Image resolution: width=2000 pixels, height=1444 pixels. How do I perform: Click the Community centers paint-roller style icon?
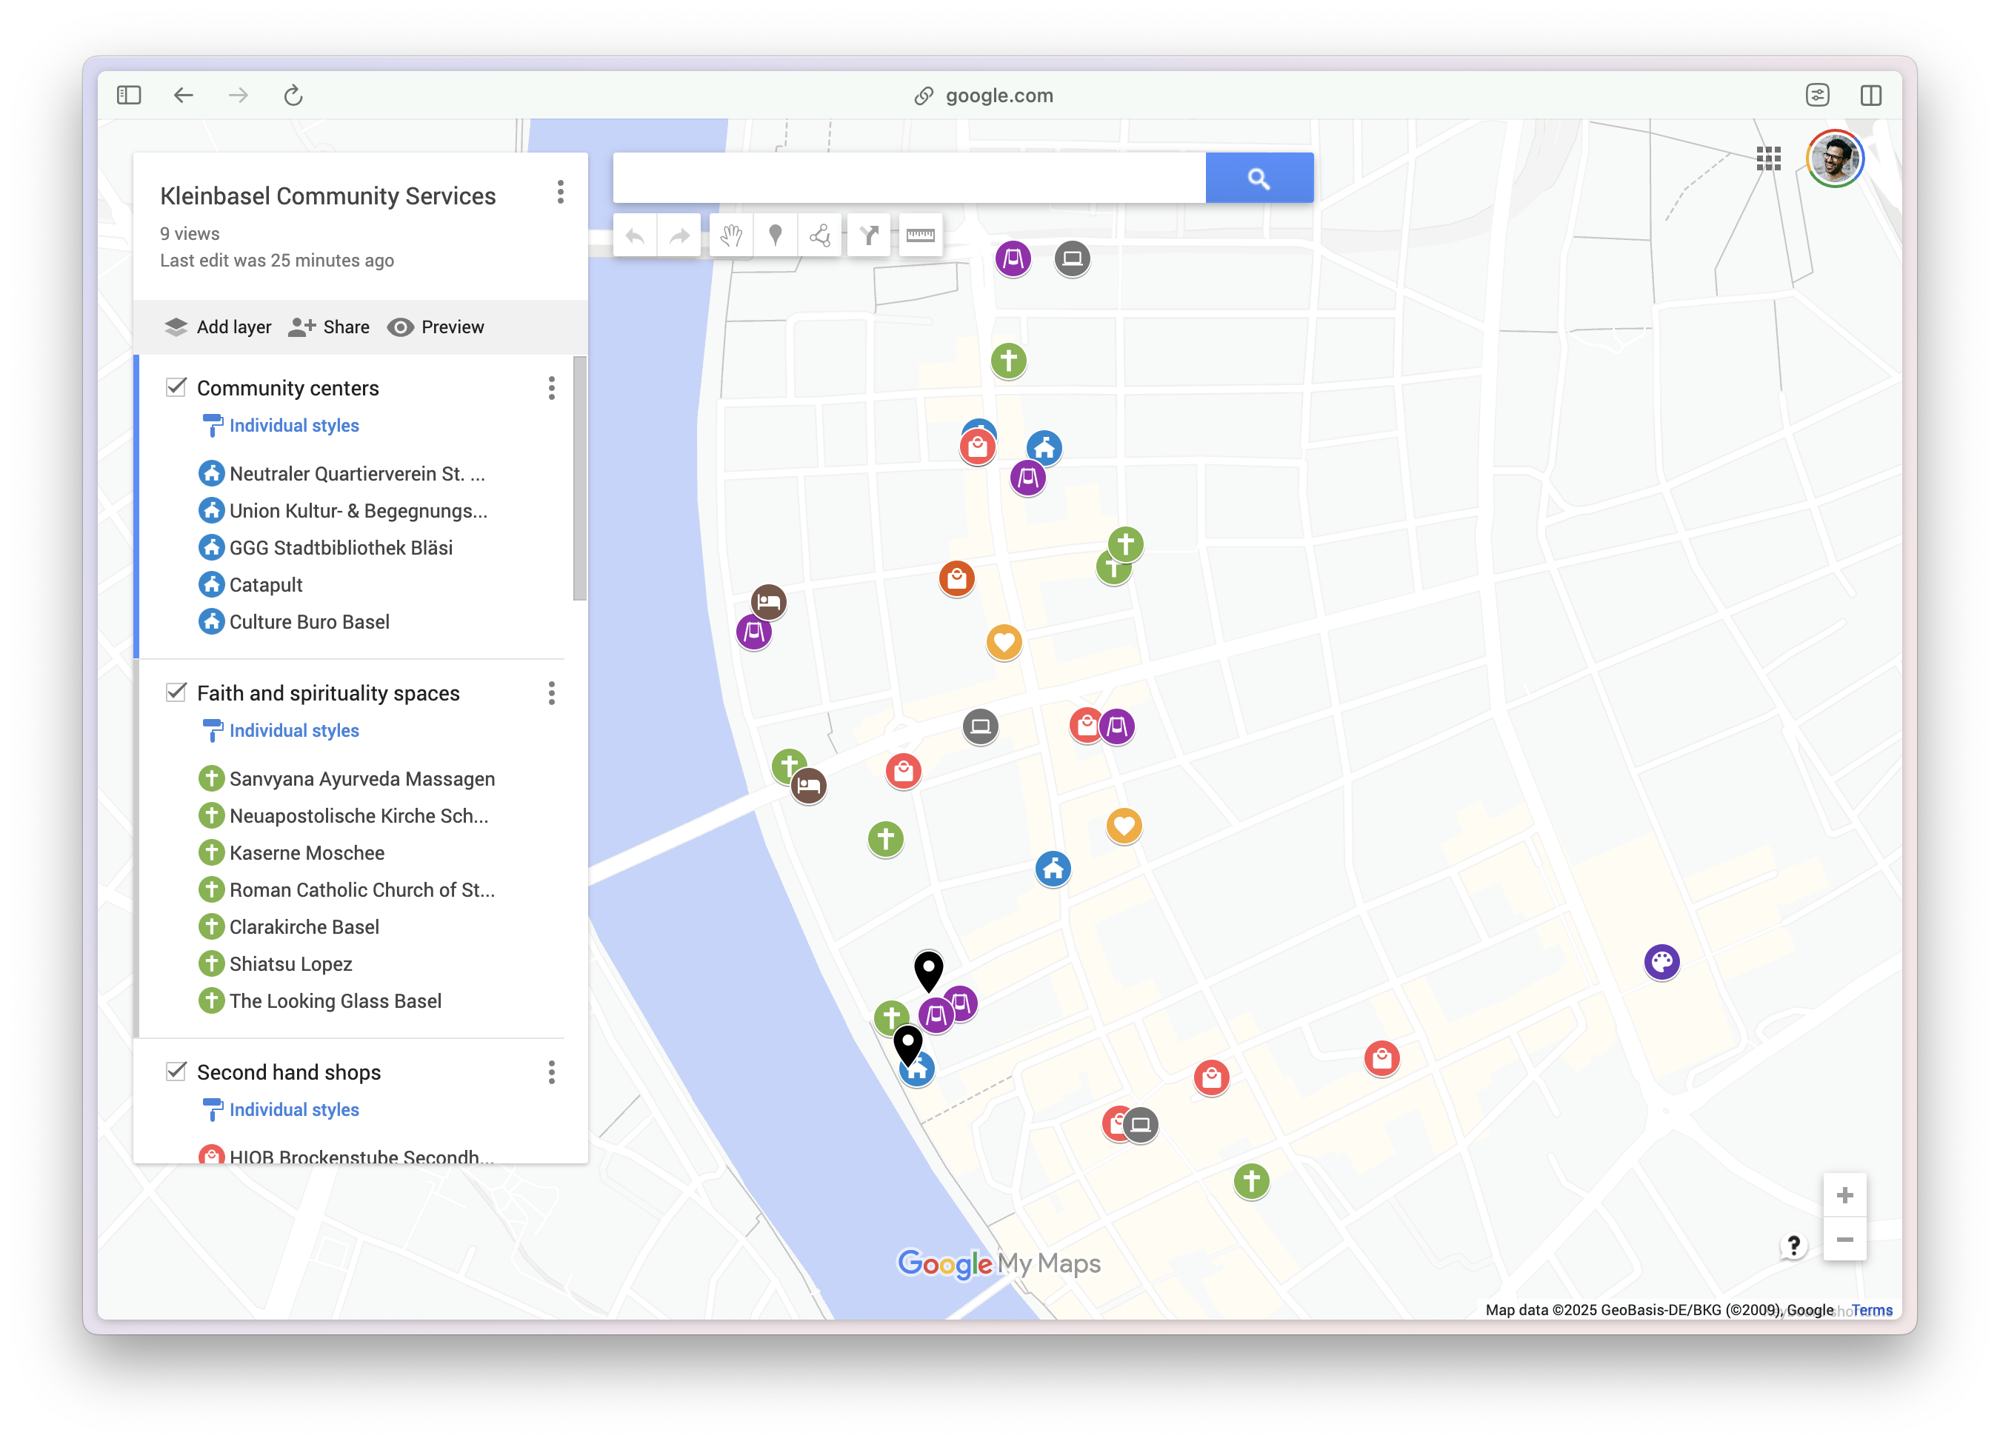[212, 426]
